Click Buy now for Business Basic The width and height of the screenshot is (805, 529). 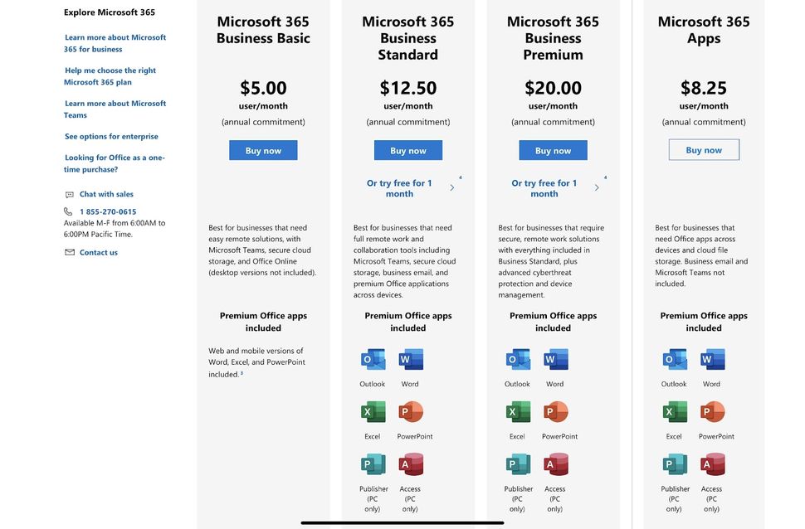[263, 150]
